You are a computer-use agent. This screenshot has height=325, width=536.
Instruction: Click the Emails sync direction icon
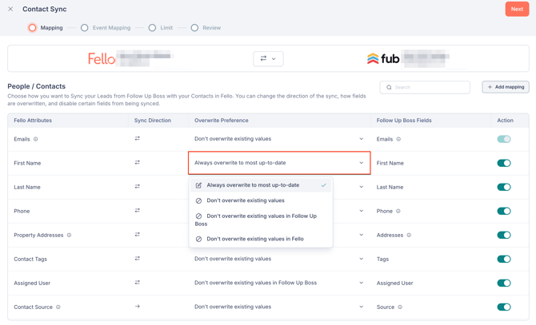[138, 139]
